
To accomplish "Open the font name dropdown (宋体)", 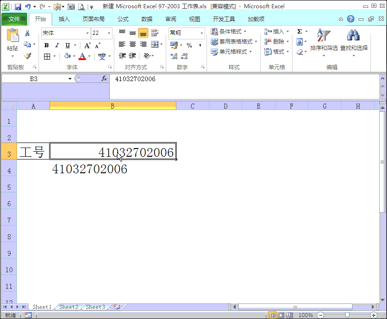I will (x=87, y=33).
